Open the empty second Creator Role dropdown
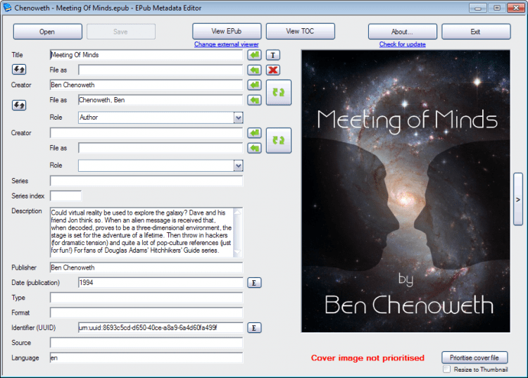 [x=238, y=165]
